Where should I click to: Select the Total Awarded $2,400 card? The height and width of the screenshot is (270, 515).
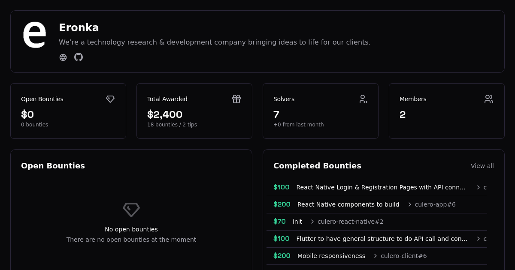194,111
